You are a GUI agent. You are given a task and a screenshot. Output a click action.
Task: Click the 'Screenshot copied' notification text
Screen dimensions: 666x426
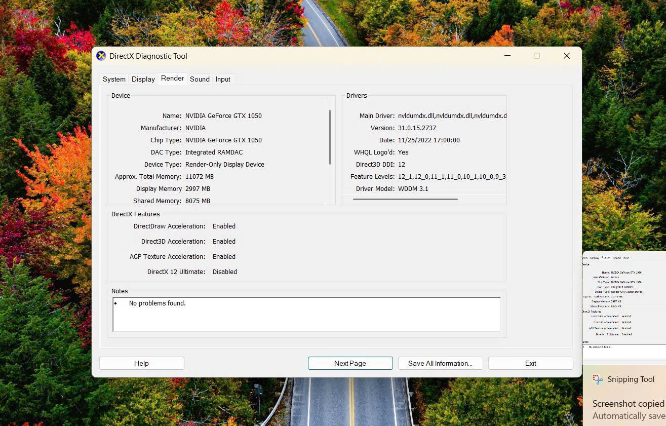click(x=628, y=404)
